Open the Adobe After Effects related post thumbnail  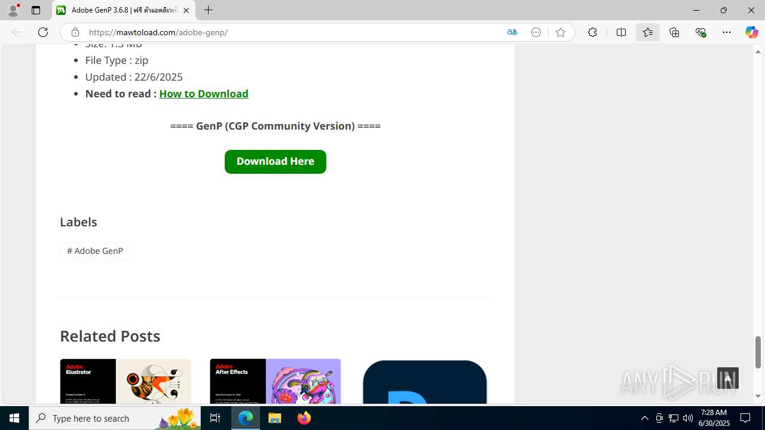coord(276,381)
